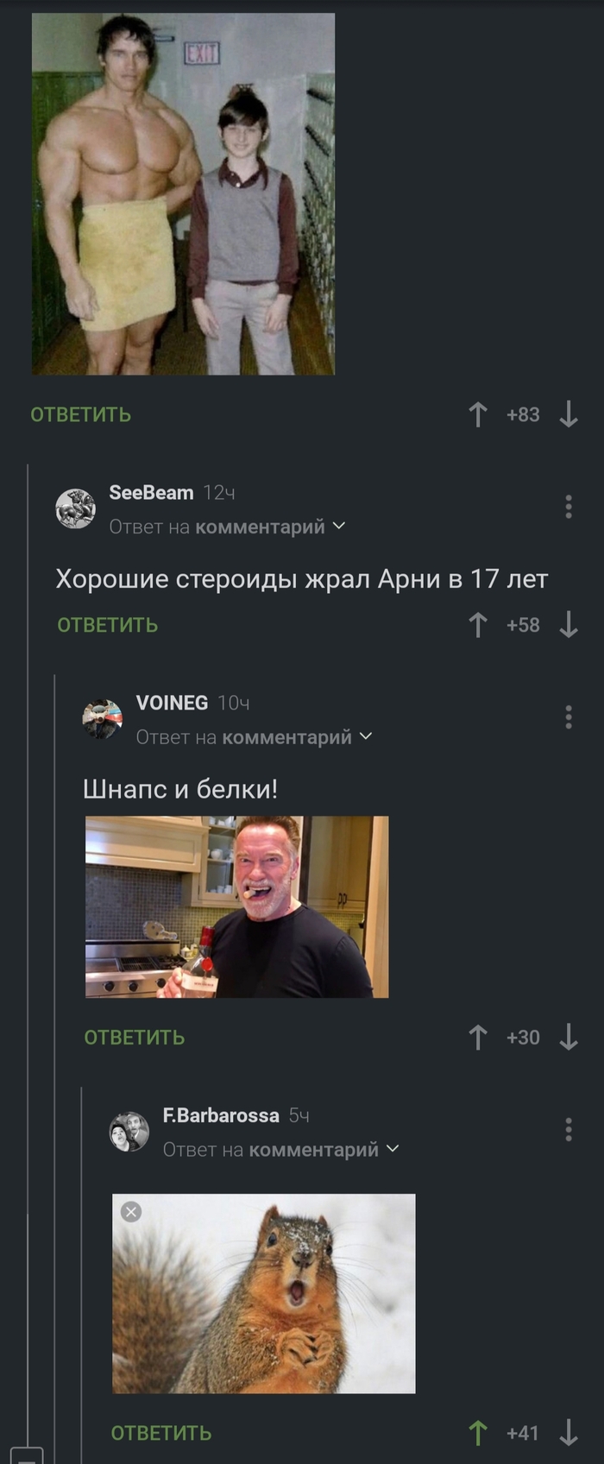Open three-dot menu on VOINEG's comment
The width and height of the screenshot is (604, 1464).
coord(569,716)
